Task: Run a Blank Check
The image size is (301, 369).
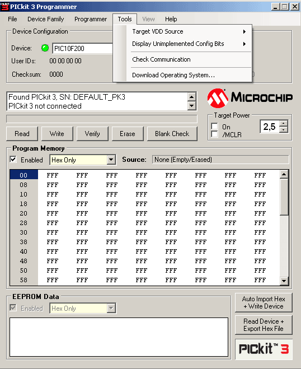Action: tap(172, 134)
